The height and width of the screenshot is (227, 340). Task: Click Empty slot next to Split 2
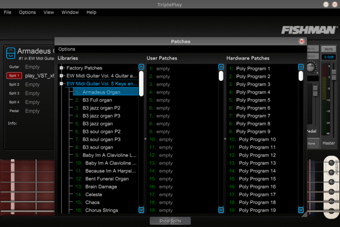pyautogui.click(x=32, y=85)
